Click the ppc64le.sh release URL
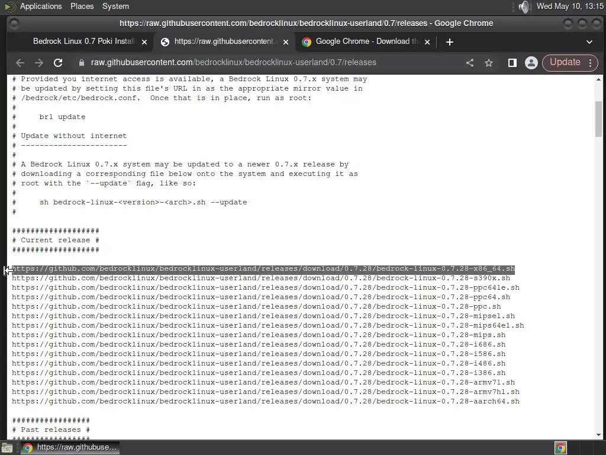This screenshot has height=455, width=606. [266, 287]
